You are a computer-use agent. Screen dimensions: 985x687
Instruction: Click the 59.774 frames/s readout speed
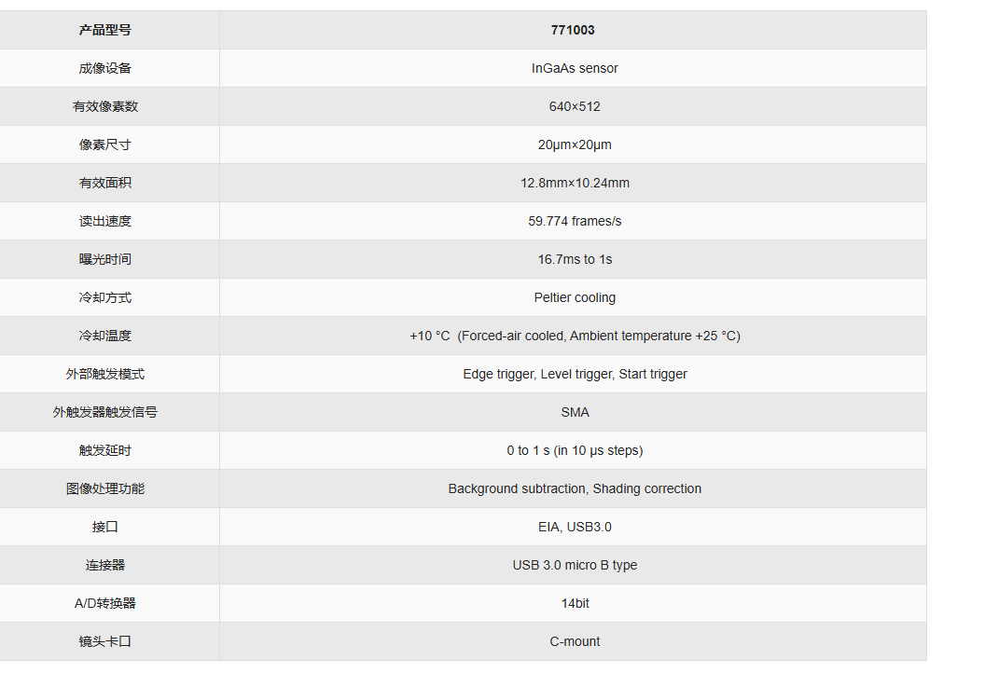575,221
